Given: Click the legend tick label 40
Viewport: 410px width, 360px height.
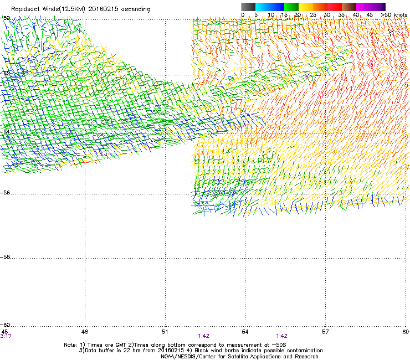Looking at the screenshot, I should [356, 15].
